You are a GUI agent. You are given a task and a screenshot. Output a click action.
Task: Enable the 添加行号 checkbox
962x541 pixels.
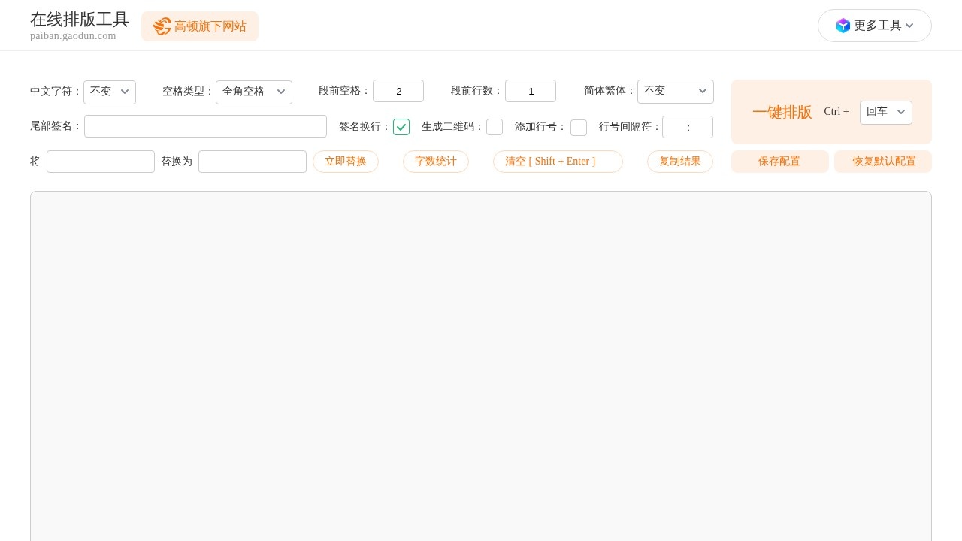[x=579, y=127]
